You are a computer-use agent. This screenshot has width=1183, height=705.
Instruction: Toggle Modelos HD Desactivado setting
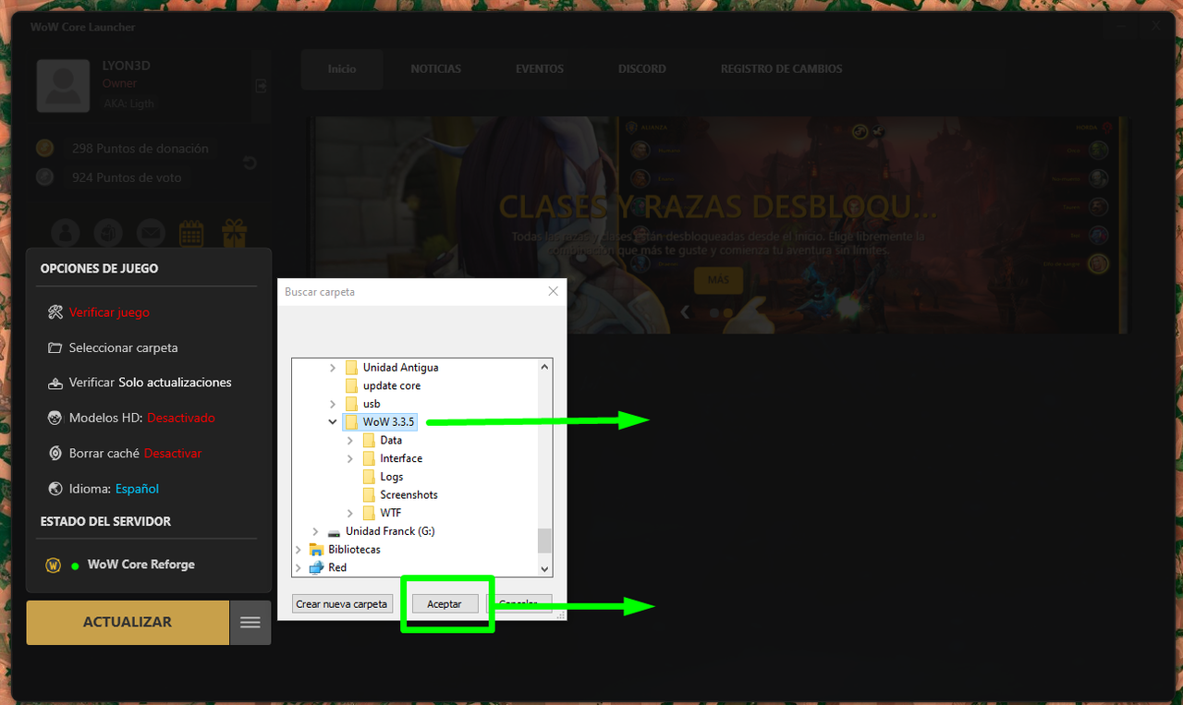[x=180, y=418]
